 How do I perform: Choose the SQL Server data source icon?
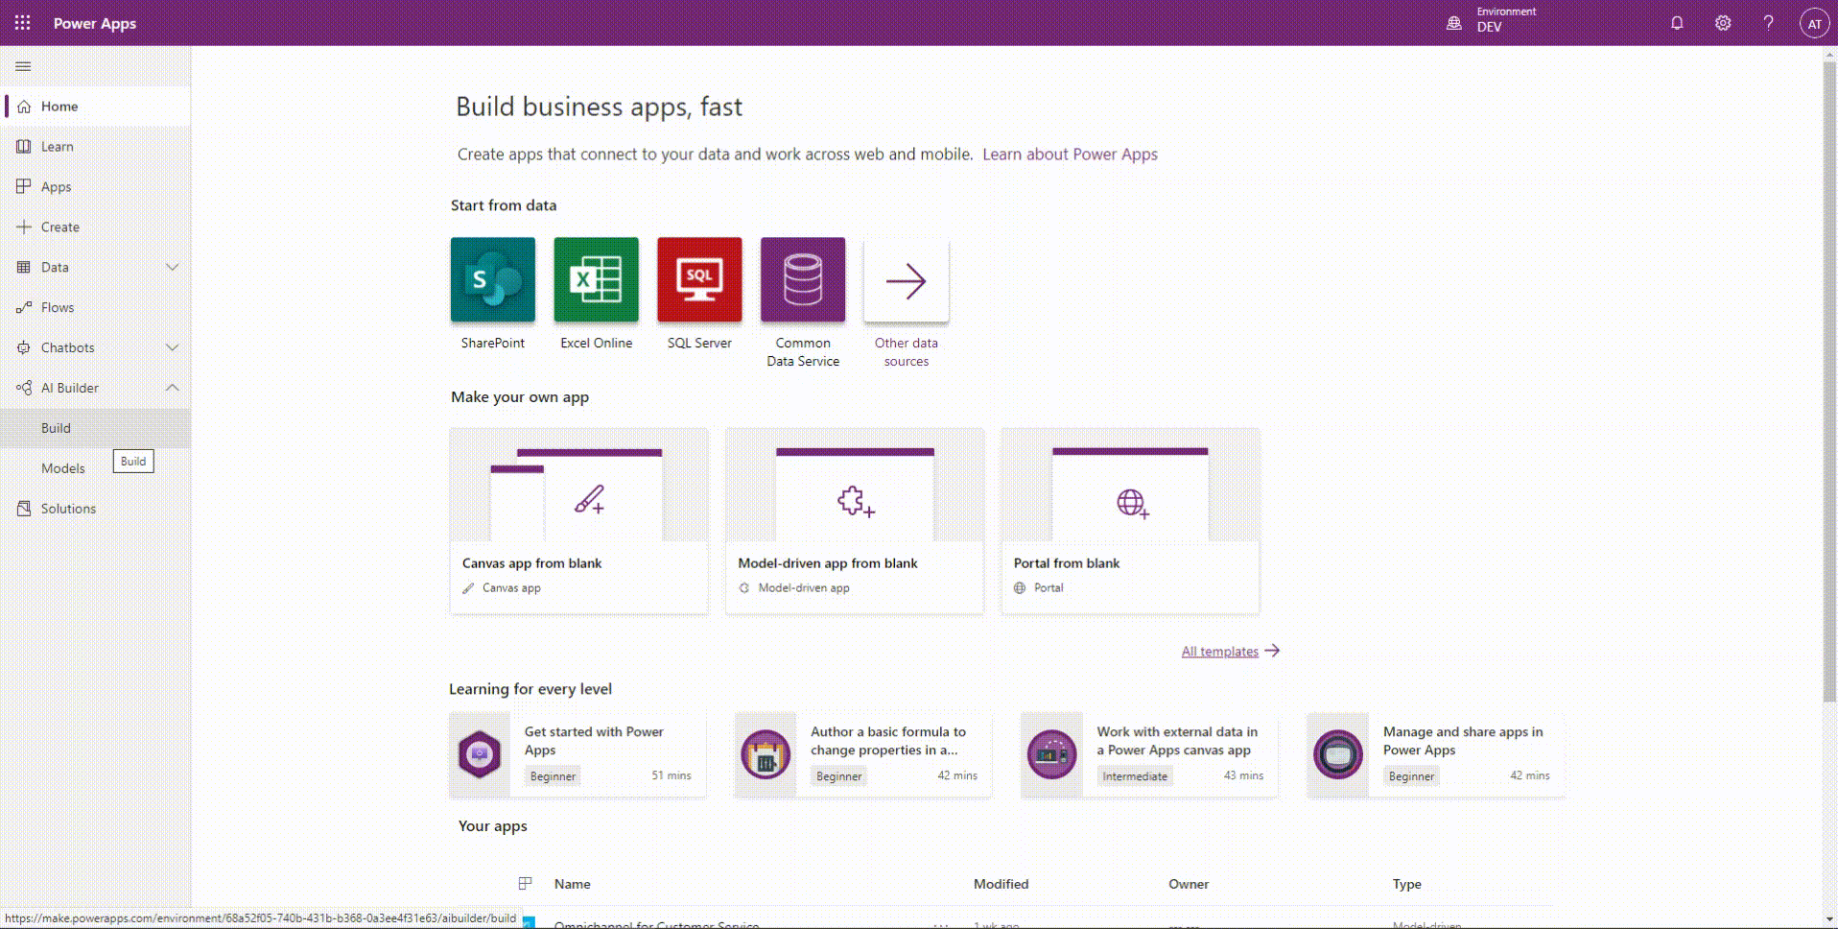[x=699, y=280]
